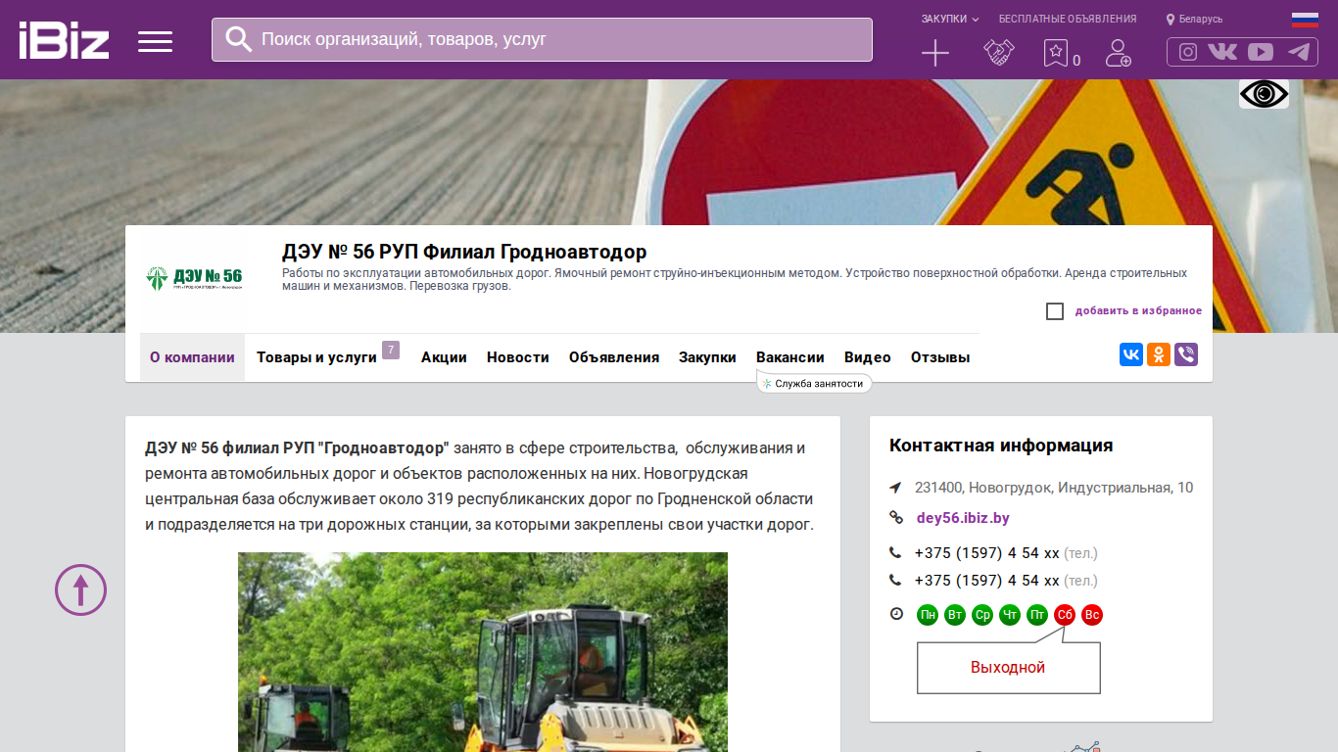Open the dey56.ibiz.by website link
The width and height of the screenshot is (1338, 752).
point(963,518)
